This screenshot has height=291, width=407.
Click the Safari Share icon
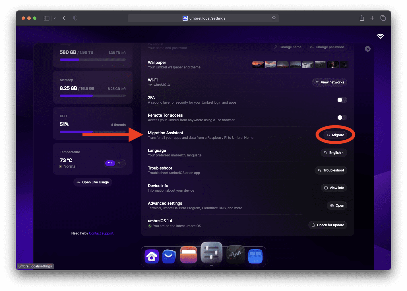(362, 18)
